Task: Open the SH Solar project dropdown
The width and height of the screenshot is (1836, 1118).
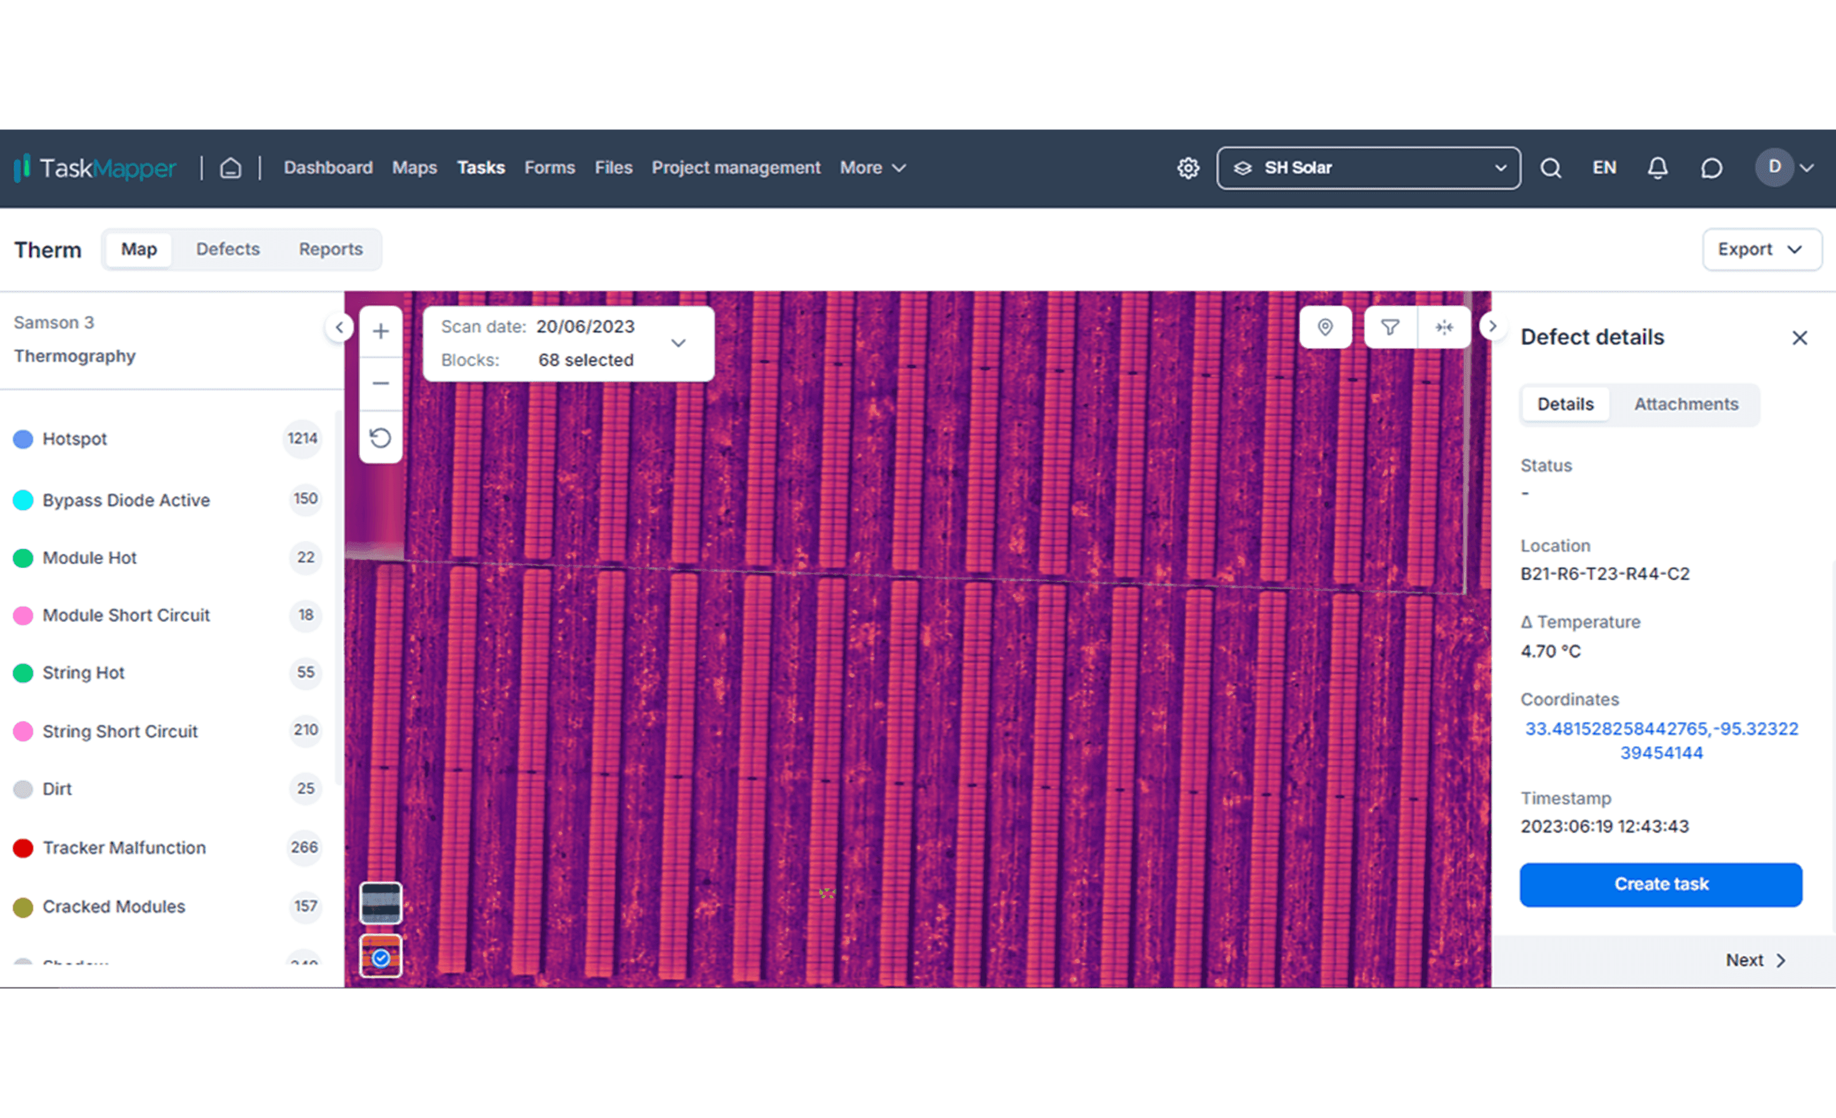Action: click(x=1368, y=168)
